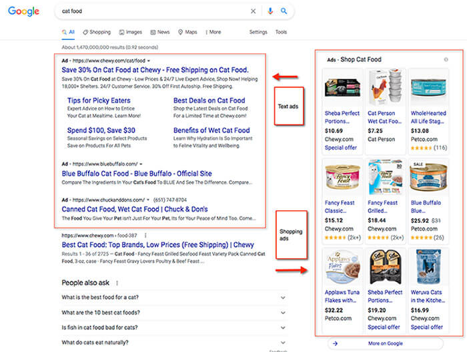Click the Google logo
This screenshot has height=352, width=467.
(x=23, y=11)
